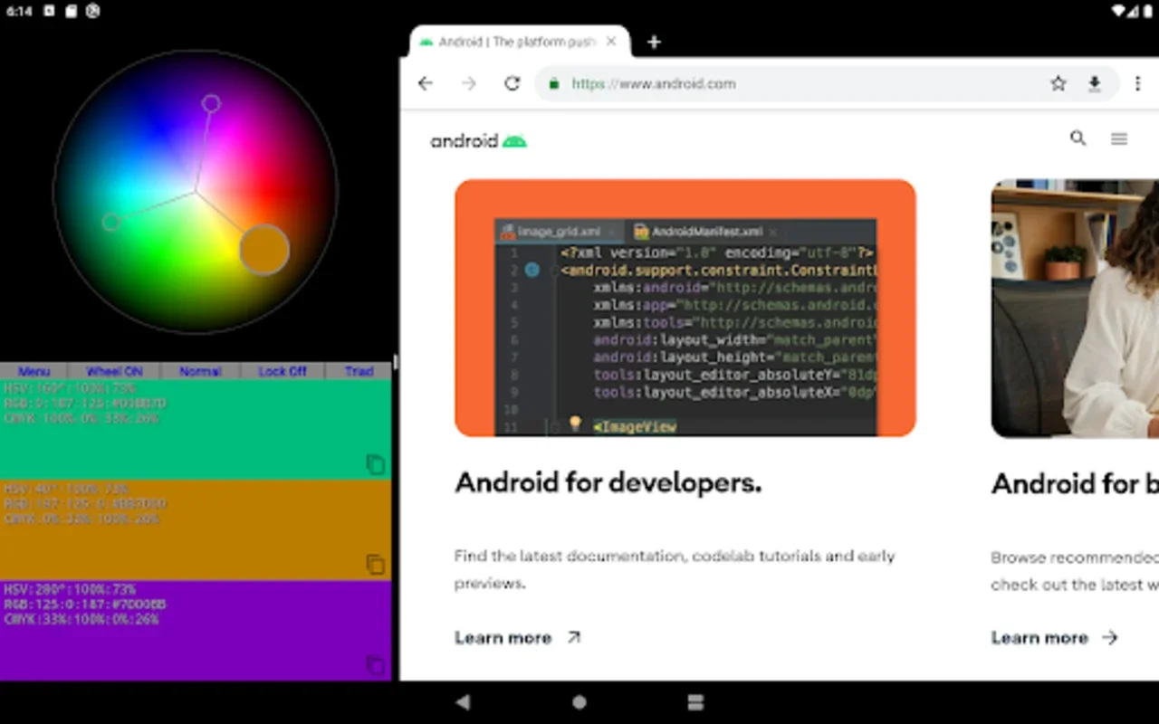This screenshot has width=1159, height=724.
Task: Open a new browser tab with plus
Action: tap(654, 42)
